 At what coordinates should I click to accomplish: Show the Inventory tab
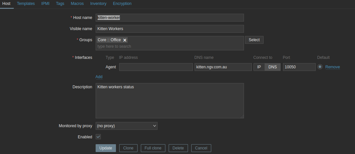point(98,4)
